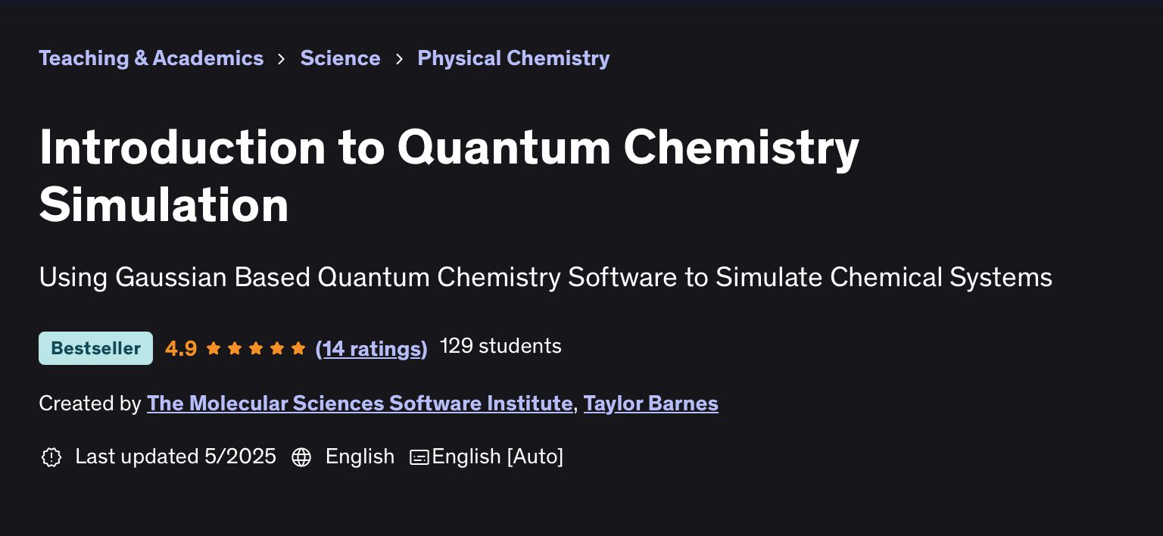Click the fifth orange rating star
This screenshot has height=536, width=1163.
coord(298,348)
